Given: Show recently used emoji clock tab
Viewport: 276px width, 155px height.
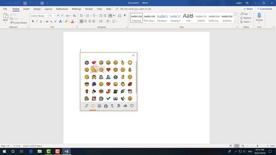Looking at the screenshot, I should (x=93, y=106).
